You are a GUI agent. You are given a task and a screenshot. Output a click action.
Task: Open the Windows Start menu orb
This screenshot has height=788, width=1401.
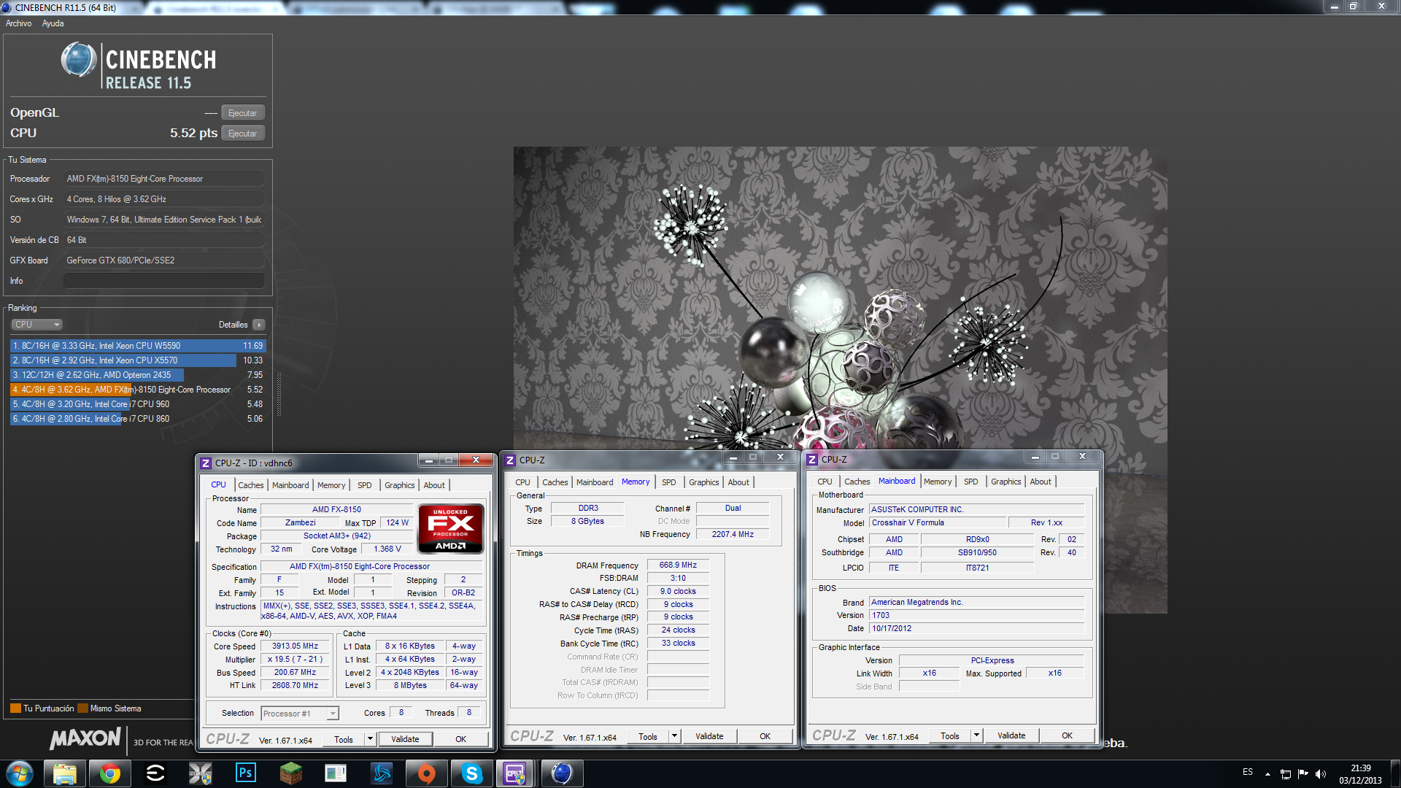(x=20, y=773)
